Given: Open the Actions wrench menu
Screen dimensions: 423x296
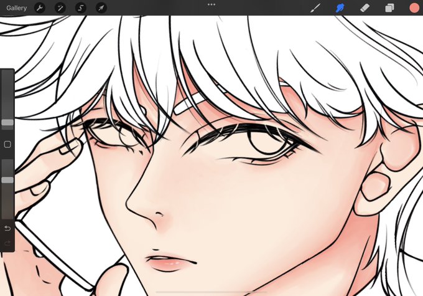Looking at the screenshot, I should tap(40, 8).
